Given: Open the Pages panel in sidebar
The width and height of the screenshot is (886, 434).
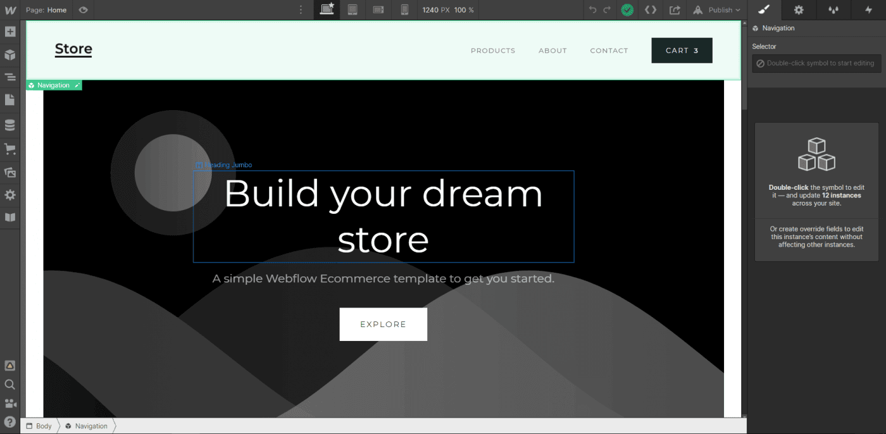Looking at the screenshot, I should click(x=10, y=100).
